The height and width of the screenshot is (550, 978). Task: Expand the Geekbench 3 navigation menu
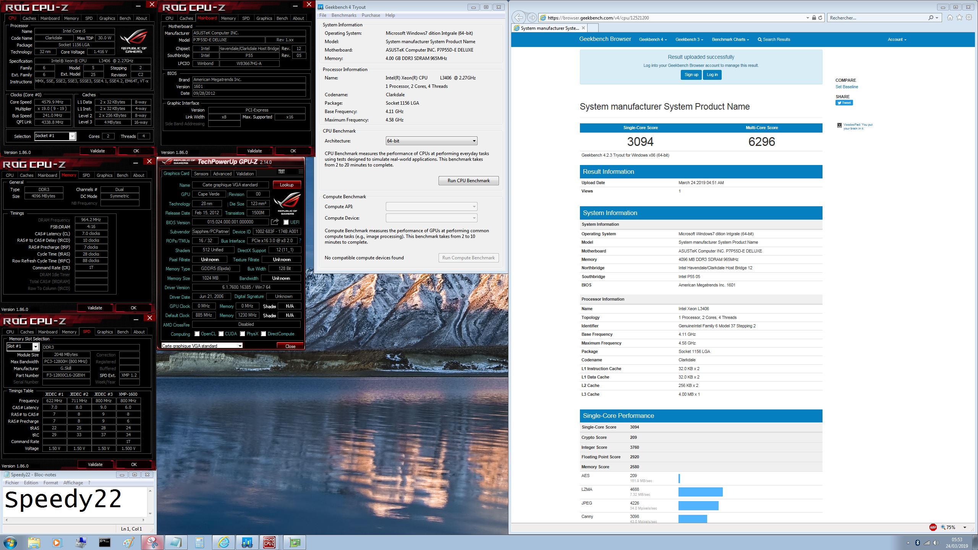click(x=689, y=39)
